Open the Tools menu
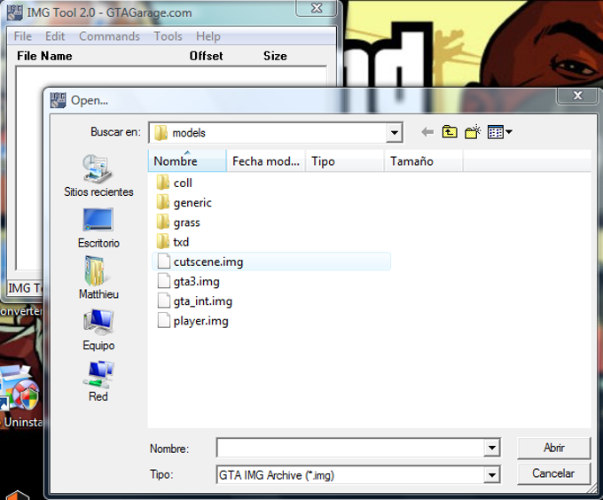The image size is (603, 500). (168, 36)
